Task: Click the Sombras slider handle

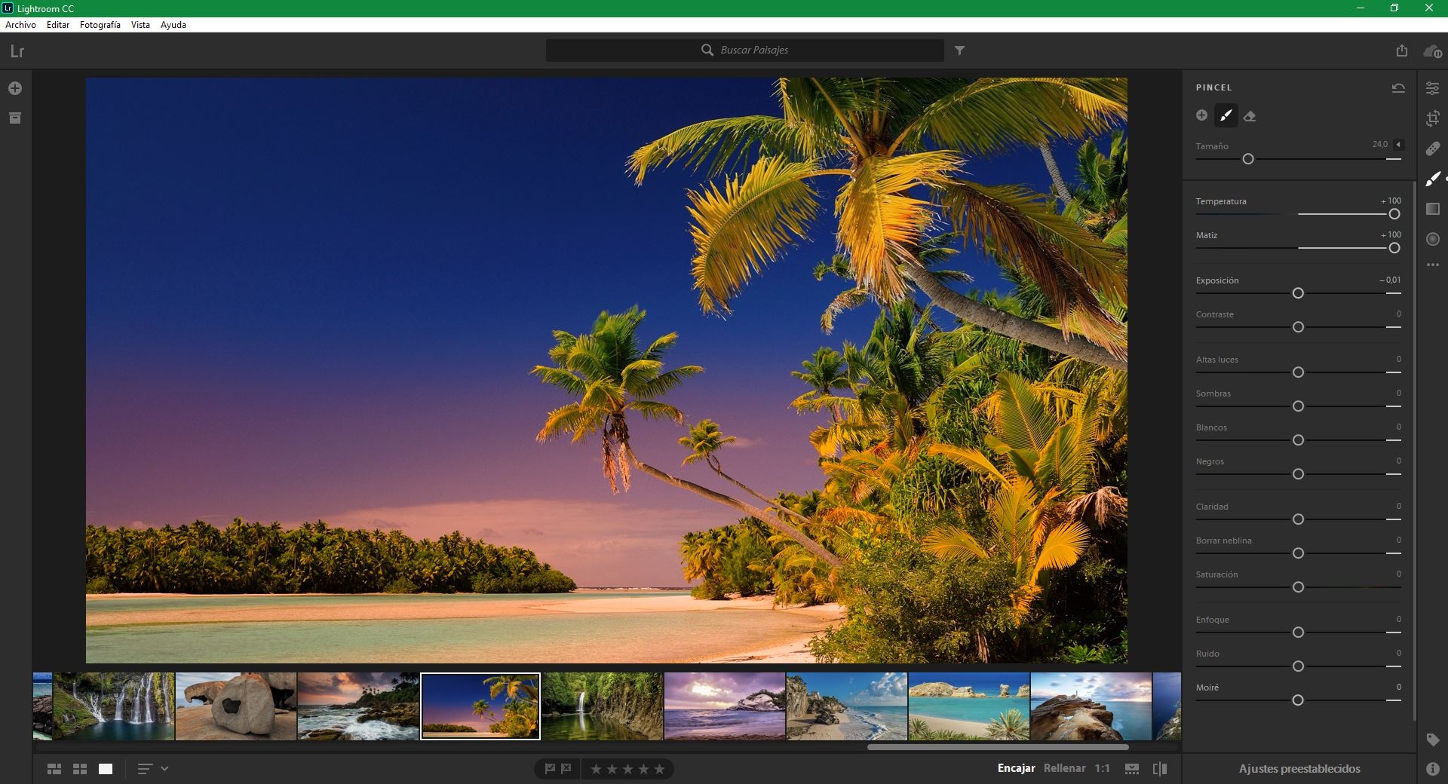Action: click(x=1298, y=406)
